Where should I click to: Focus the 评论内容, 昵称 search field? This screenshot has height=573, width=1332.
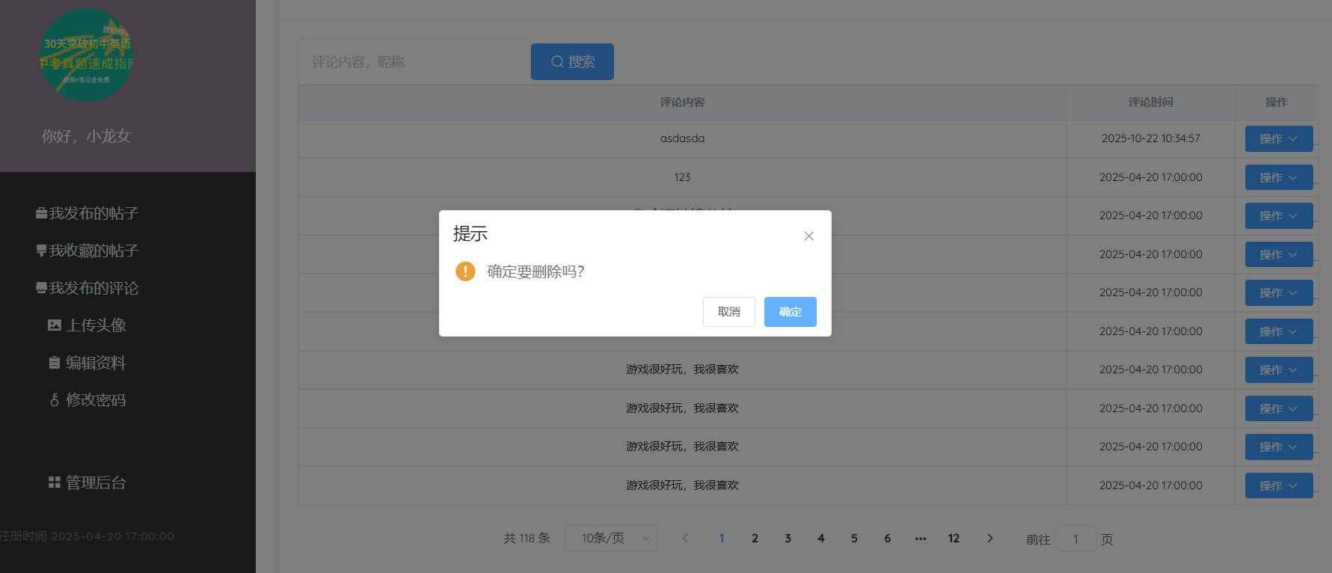tap(414, 61)
